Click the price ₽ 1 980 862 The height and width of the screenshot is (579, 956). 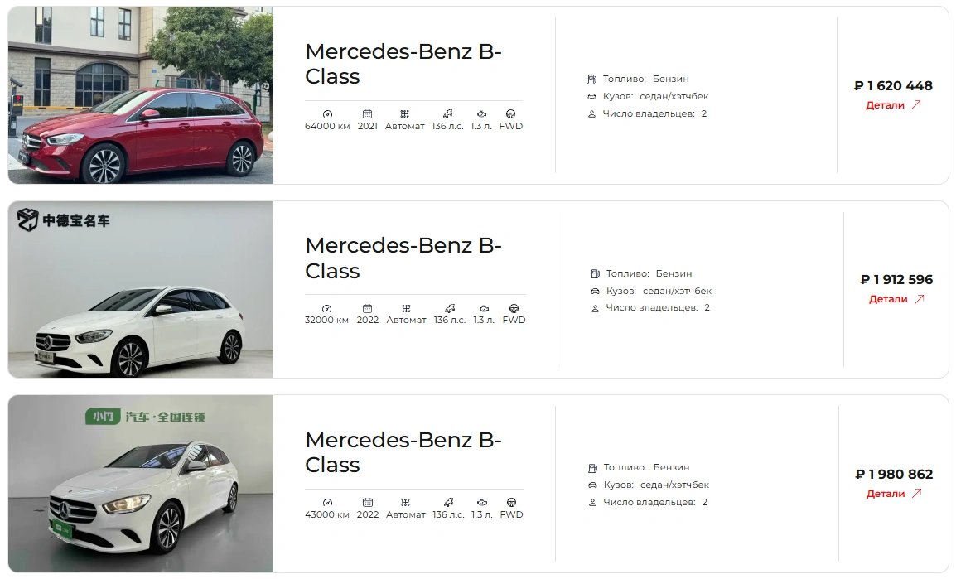tap(894, 474)
